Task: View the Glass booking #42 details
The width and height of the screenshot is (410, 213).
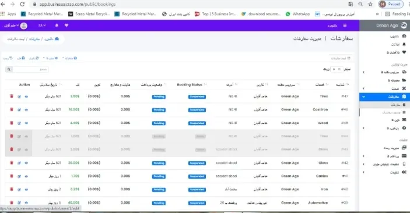Action: tap(26, 163)
